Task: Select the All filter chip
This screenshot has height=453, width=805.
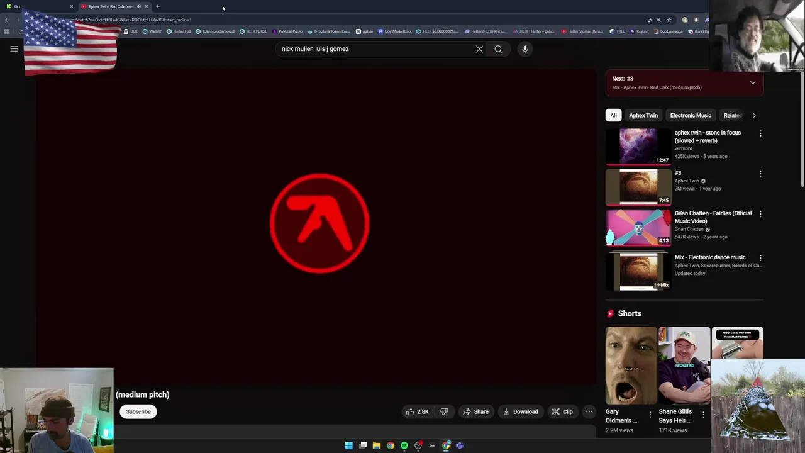Action: tap(613, 115)
